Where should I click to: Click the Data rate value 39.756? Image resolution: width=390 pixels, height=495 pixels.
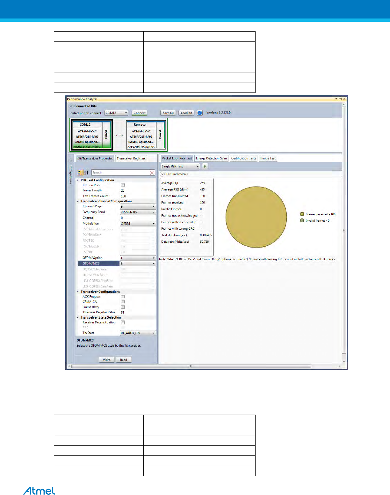[204, 241]
